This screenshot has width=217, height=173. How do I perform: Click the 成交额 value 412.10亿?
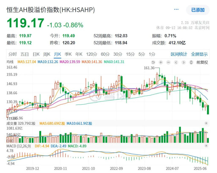coord(177,43)
